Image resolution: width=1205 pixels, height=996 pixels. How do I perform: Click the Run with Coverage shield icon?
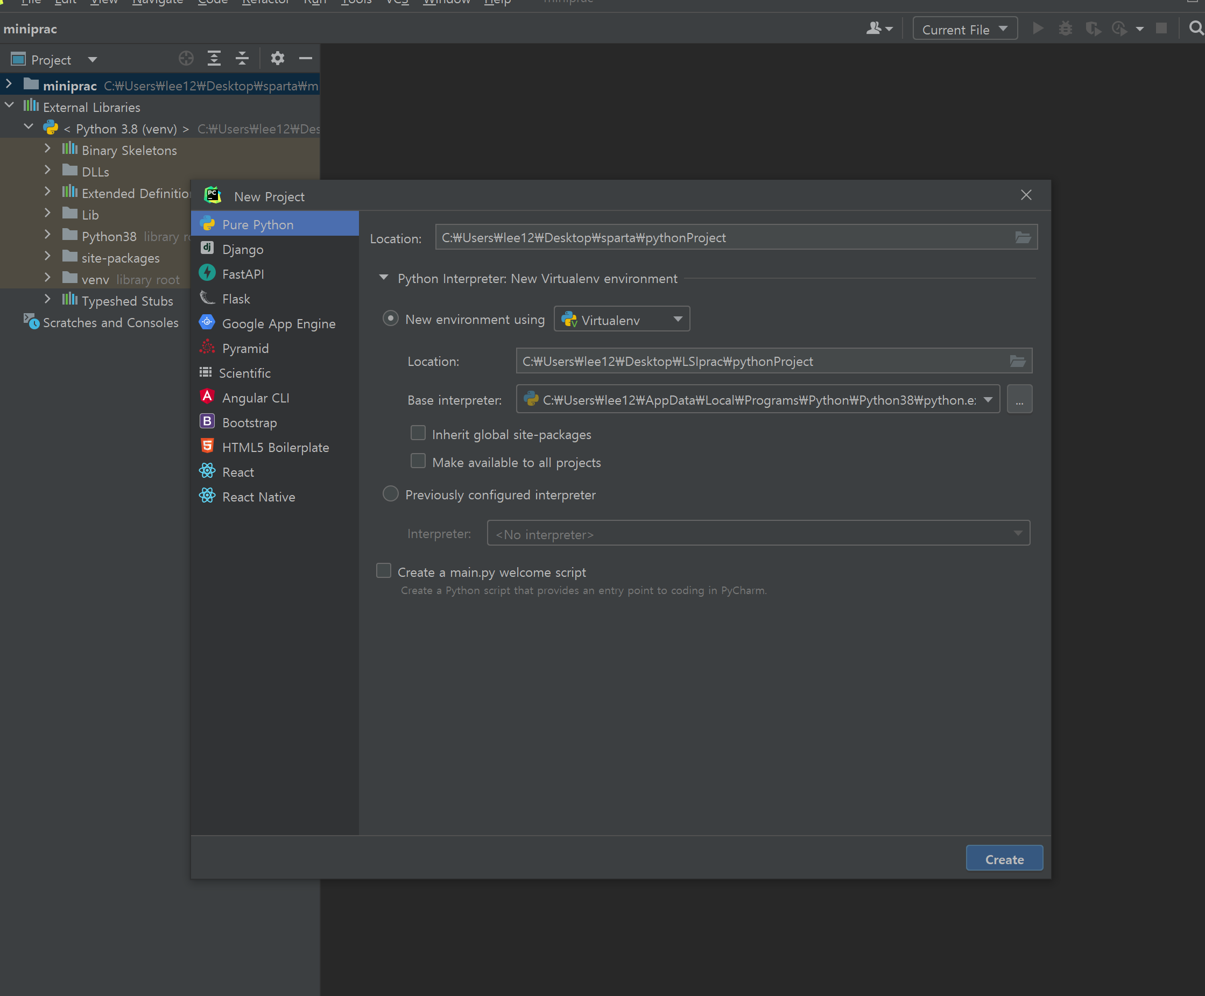pyautogui.click(x=1093, y=29)
